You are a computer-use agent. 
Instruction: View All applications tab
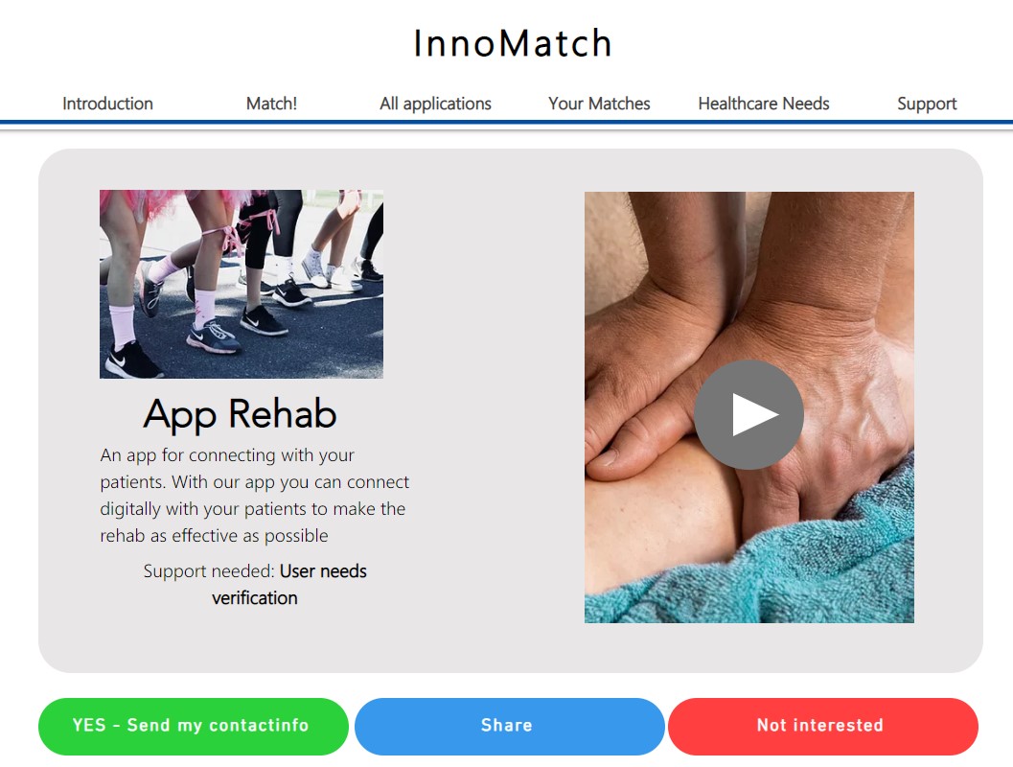(x=435, y=104)
